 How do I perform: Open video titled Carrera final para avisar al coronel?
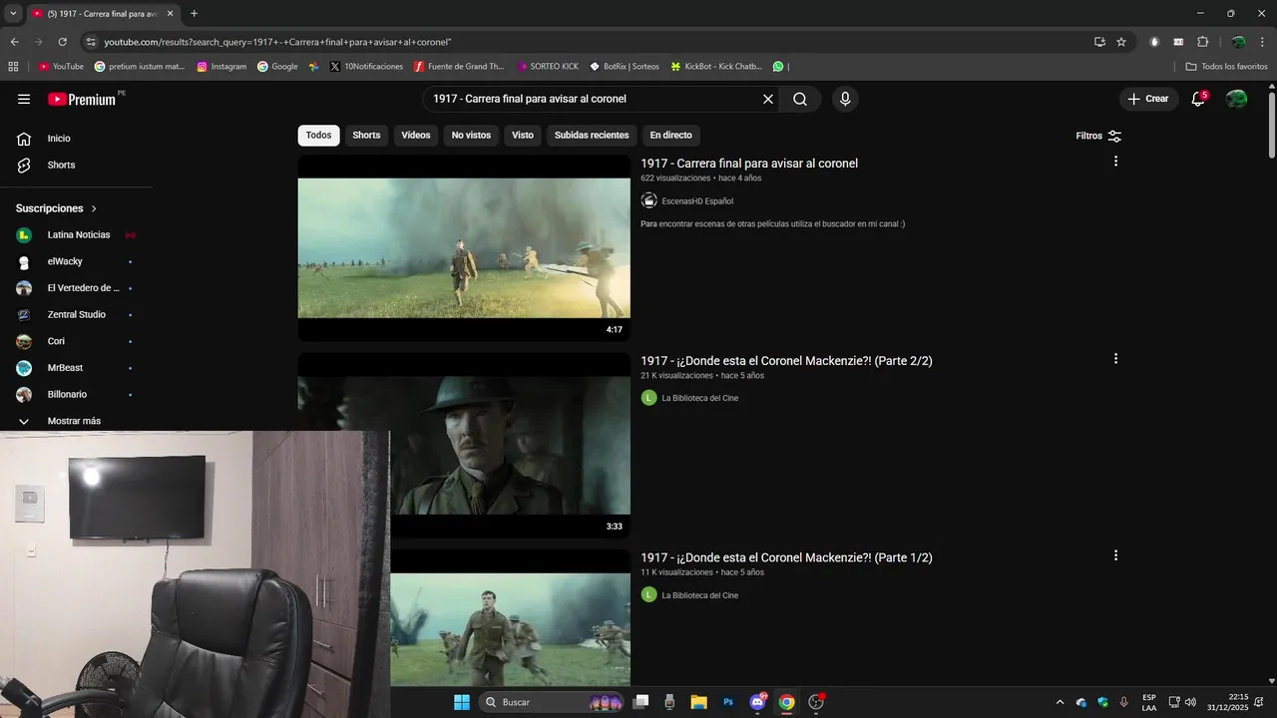(749, 164)
